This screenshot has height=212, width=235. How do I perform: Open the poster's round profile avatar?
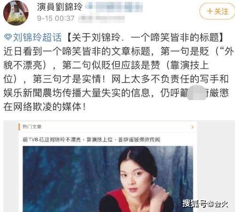[x=16, y=13]
